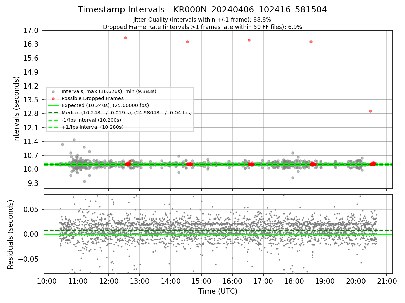Screen dimensions: 405x303
Task: Click the "Time (UTC)" x-axis label
Action: (218, 291)
